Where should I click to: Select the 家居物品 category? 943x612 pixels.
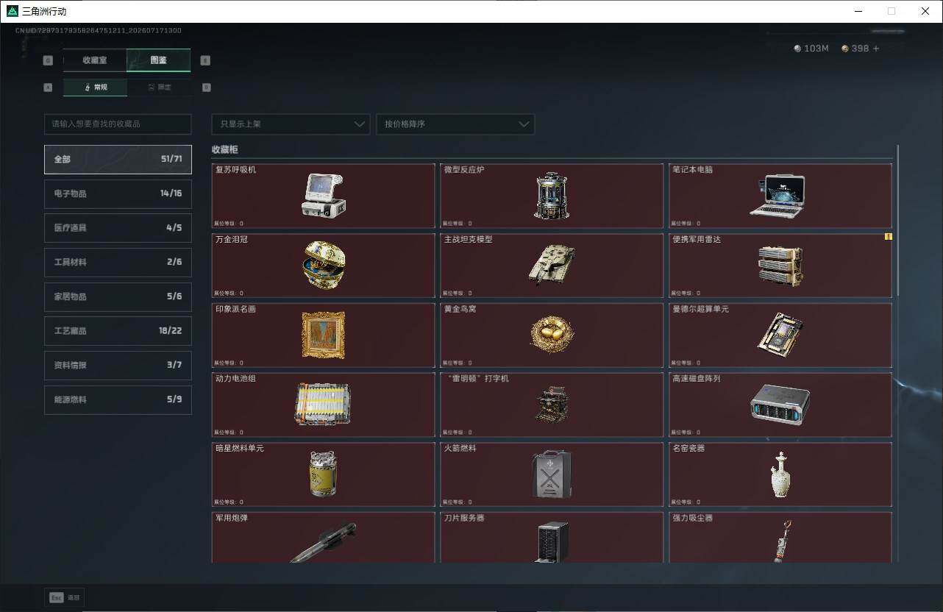point(118,296)
